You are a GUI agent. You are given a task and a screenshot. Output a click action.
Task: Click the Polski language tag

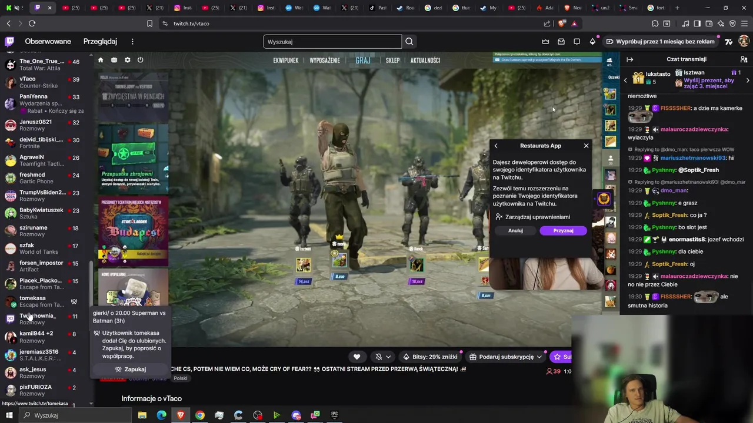tap(181, 378)
